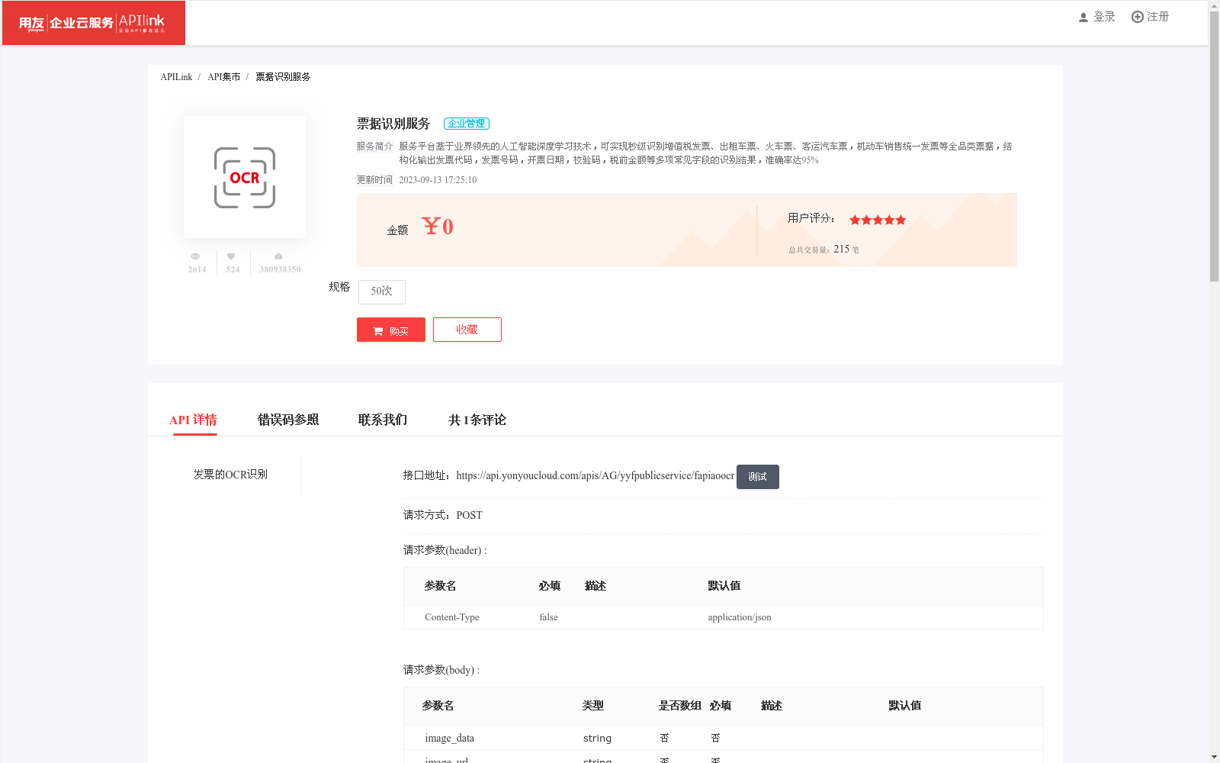Switch to 错误码参照 tab

[288, 420]
